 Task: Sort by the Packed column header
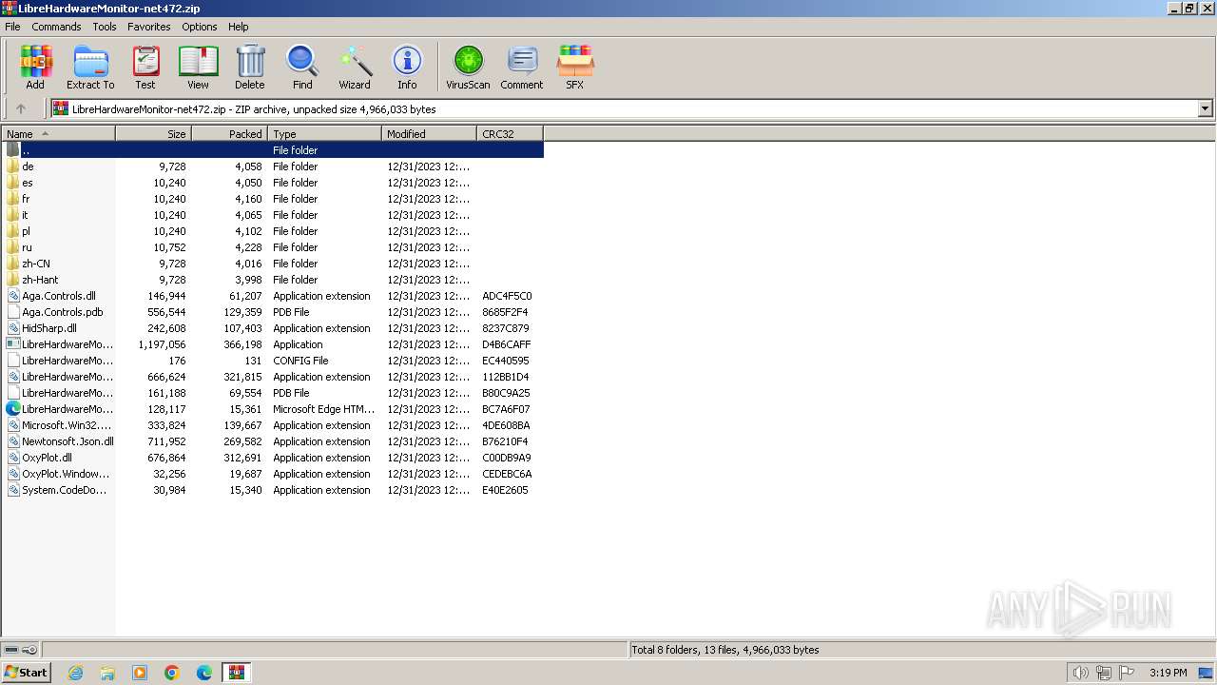(x=230, y=134)
